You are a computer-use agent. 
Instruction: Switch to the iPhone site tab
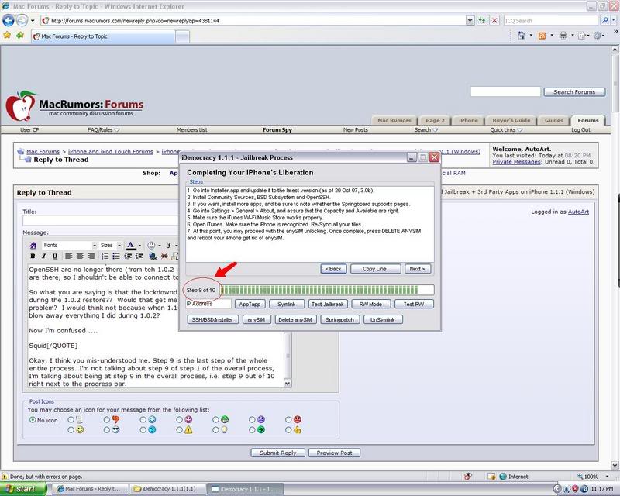click(468, 120)
